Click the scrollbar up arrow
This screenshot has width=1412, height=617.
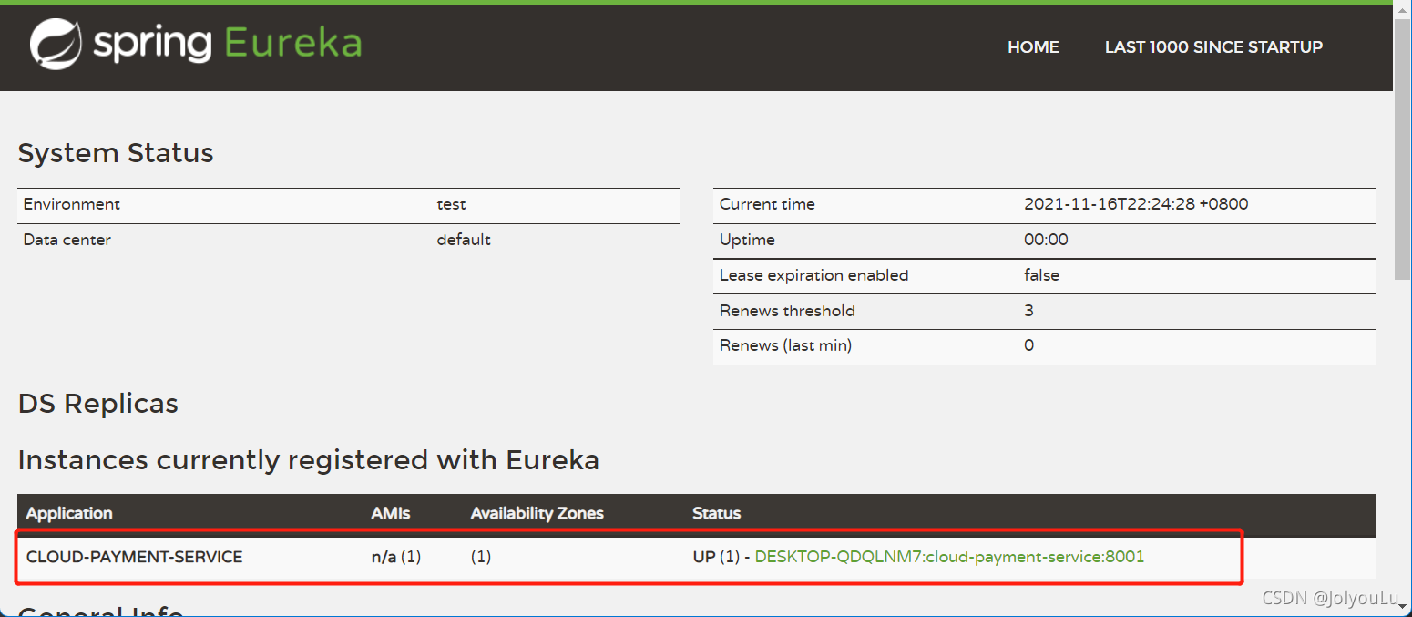(x=1403, y=10)
